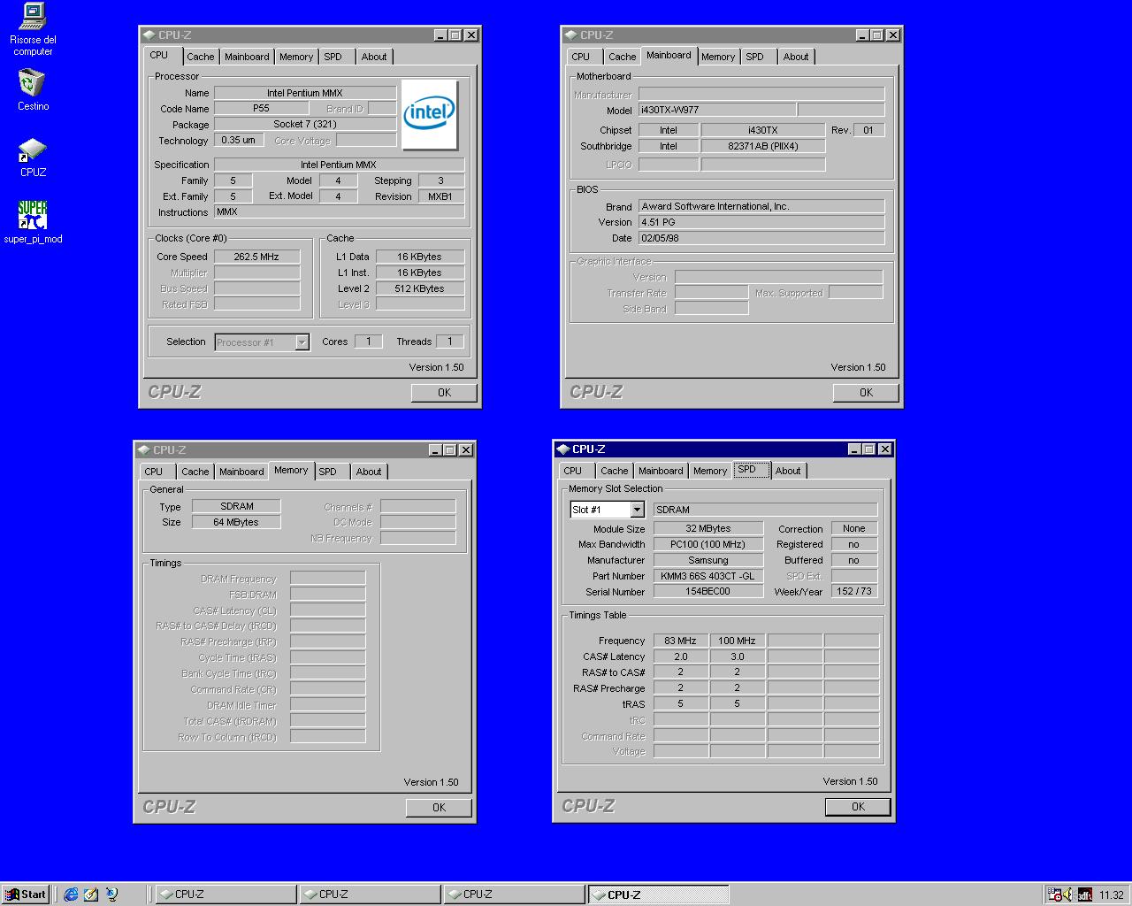This screenshot has width=1132, height=906.
Task: Click the Technology value 0.35 um
Action: tap(239, 140)
